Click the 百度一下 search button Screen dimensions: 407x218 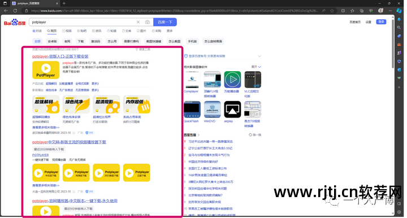point(165,22)
